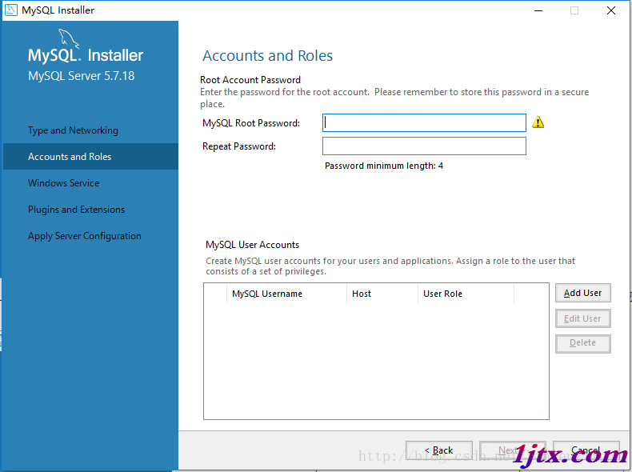
Task: Click the password warning triangle icon
Action: point(538,122)
